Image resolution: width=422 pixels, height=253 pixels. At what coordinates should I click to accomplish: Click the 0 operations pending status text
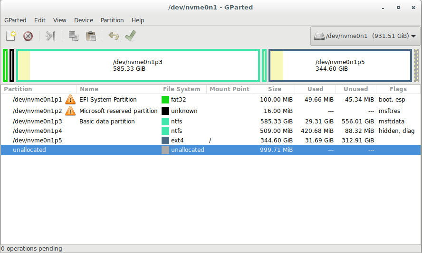31,249
